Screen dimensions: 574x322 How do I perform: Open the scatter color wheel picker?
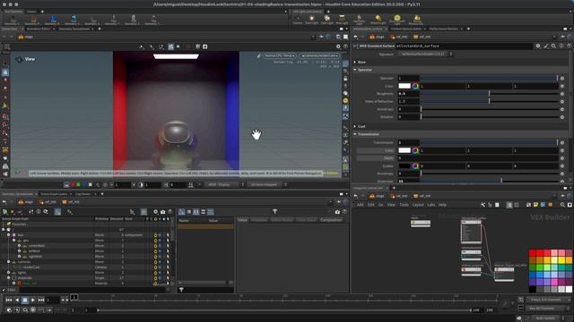(415, 166)
